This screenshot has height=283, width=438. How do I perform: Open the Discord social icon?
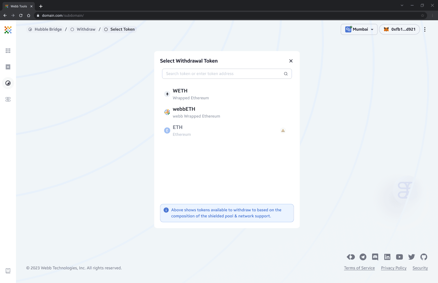[x=375, y=257]
